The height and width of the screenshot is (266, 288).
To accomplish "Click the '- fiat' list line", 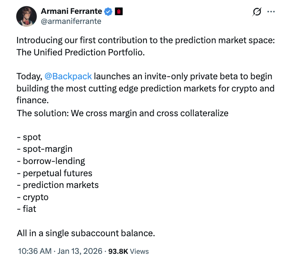I will (x=26, y=209).
